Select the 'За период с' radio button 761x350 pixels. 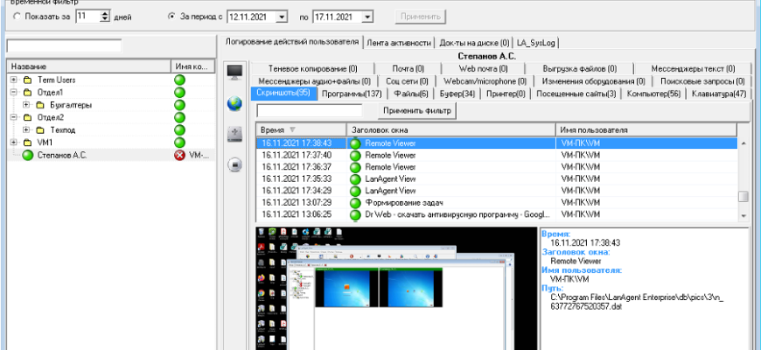tap(171, 17)
